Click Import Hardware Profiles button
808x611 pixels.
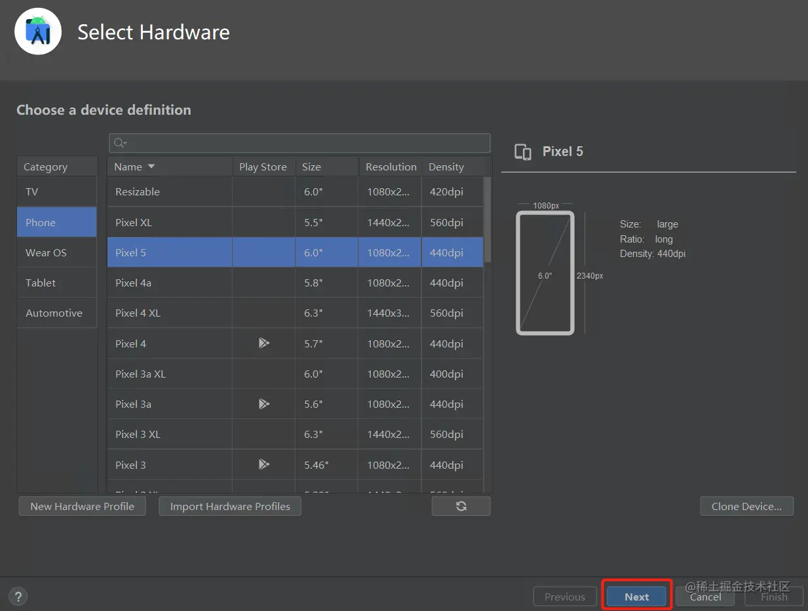pos(230,506)
